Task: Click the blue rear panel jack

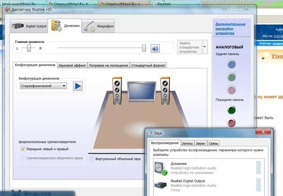Action: (232, 64)
